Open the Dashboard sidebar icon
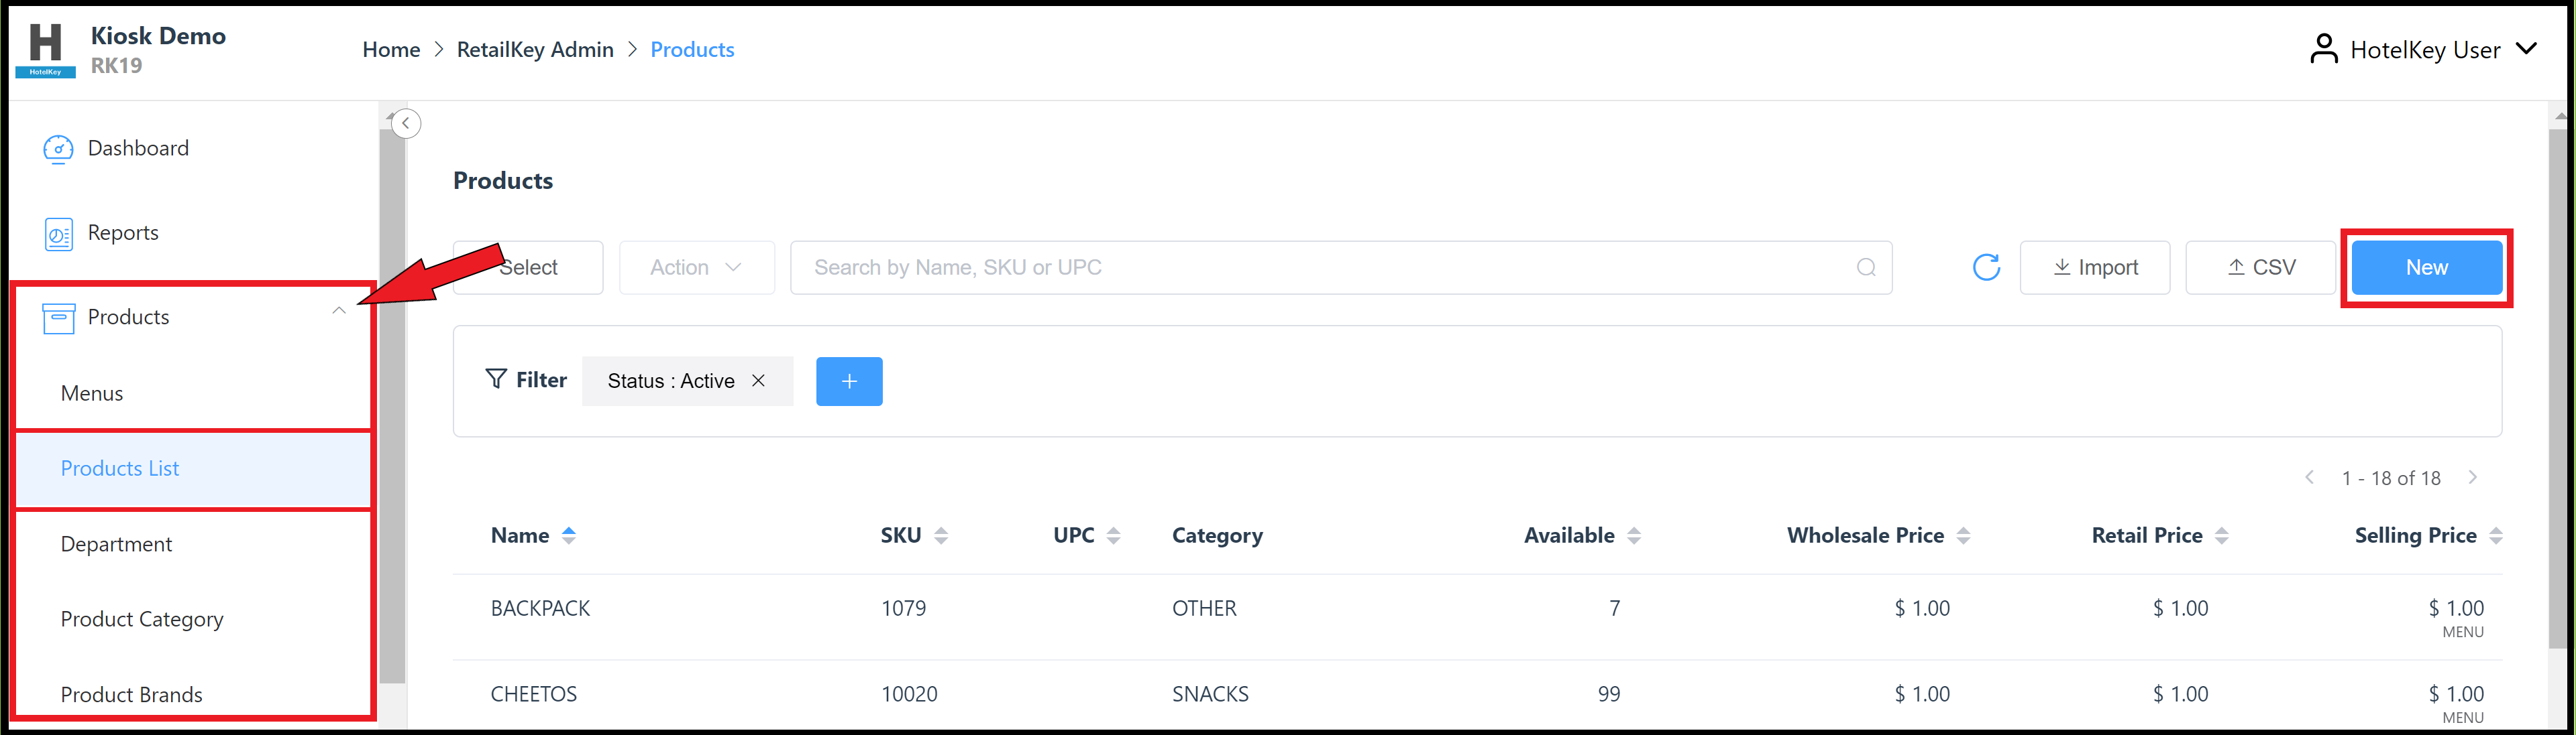Image resolution: width=2576 pixels, height=735 pixels. point(58,148)
